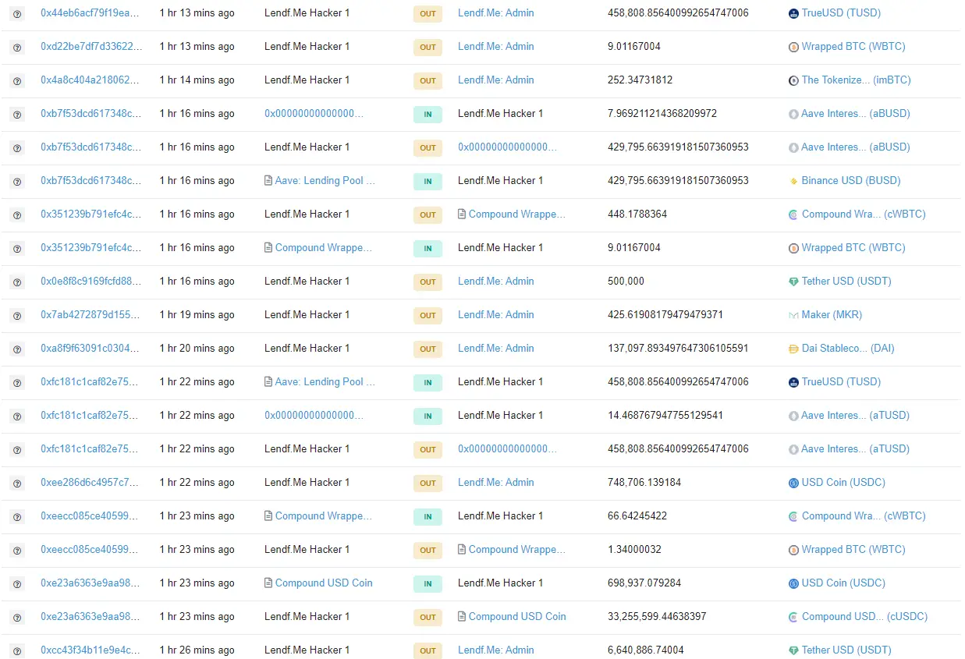Screen dimensions: 965x659
Task: Click the OUT badge in the 500,000 USDT row
Action: pos(428,282)
